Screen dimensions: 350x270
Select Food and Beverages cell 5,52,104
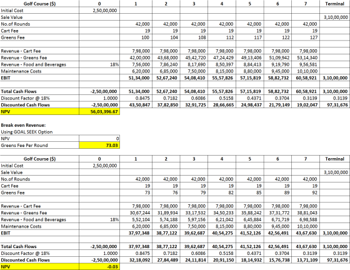click(x=136, y=219)
